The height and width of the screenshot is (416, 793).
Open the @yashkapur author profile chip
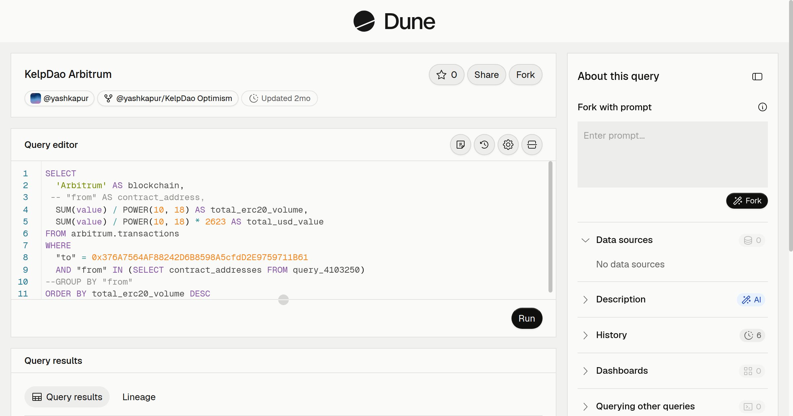59,98
